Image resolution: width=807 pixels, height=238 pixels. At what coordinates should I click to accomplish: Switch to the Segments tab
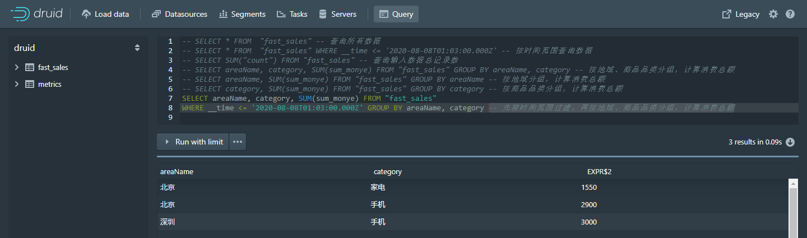click(x=242, y=14)
